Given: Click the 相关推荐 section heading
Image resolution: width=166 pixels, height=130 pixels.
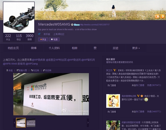Looking at the screenshot, I should [x=111, y=59].
